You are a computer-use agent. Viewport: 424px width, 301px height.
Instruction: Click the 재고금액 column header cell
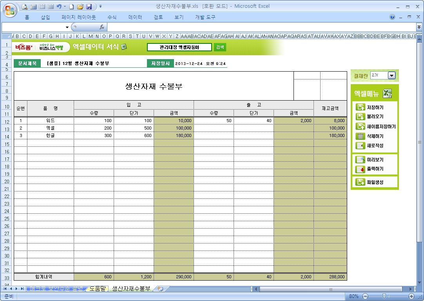tap(330, 108)
